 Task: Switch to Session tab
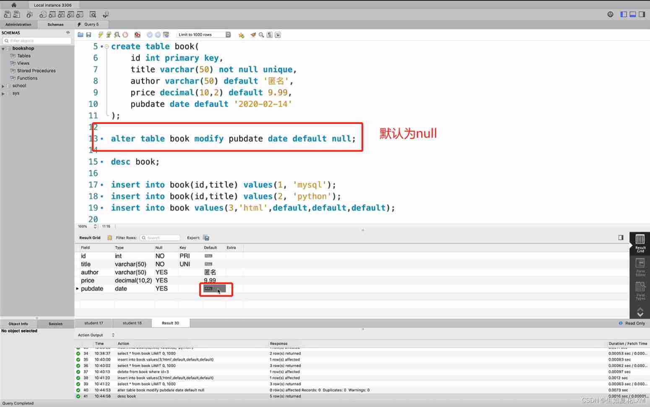55,324
